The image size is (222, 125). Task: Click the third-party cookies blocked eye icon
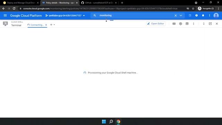pyautogui.click(x=188, y=8)
